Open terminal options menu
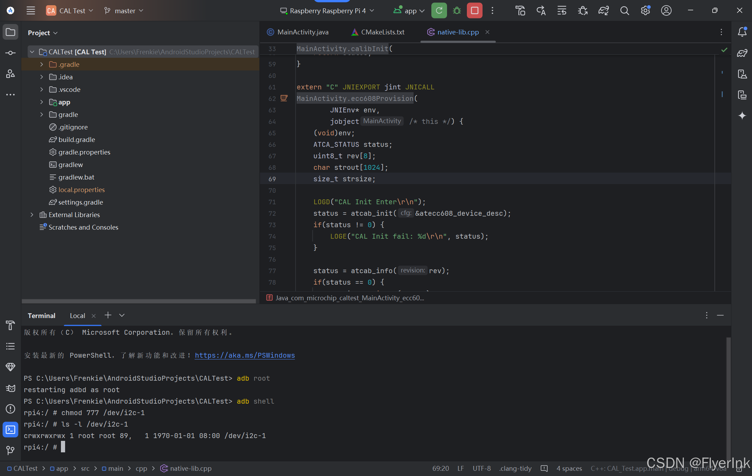The image size is (752, 476). [707, 315]
